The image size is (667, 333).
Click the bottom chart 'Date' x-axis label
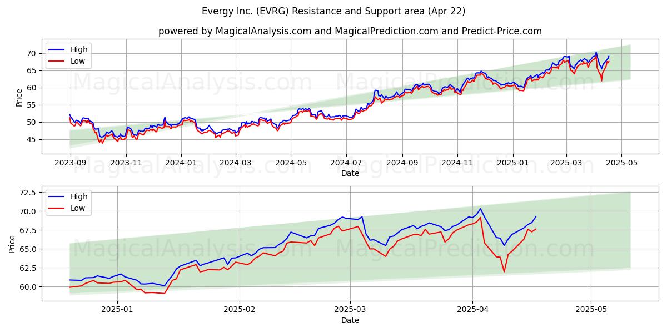point(350,320)
